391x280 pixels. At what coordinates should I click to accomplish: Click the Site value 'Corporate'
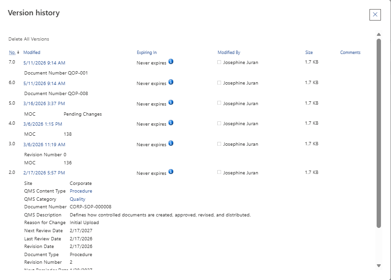coord(81,183)
